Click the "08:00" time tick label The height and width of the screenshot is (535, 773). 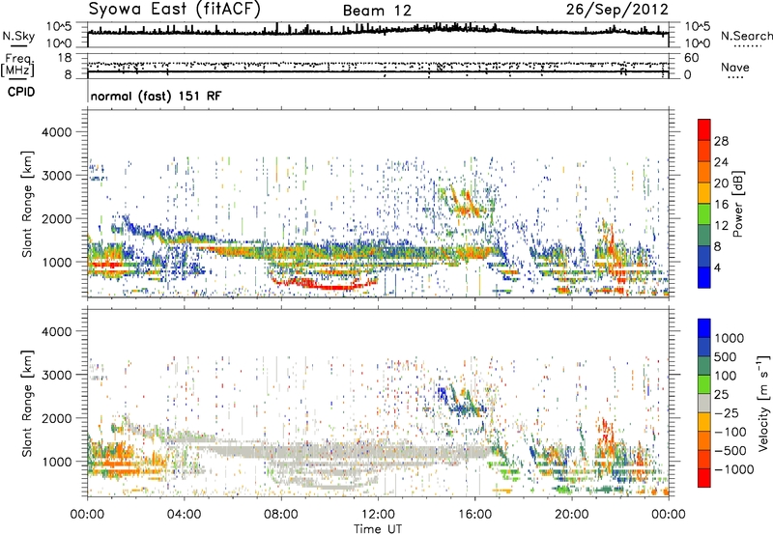pyautogui.click(x=281, y=515)
